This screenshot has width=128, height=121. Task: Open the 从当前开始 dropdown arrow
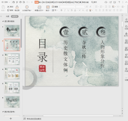(x=31, y=10)
